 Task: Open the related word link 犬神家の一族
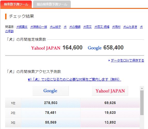click(38, 27)
